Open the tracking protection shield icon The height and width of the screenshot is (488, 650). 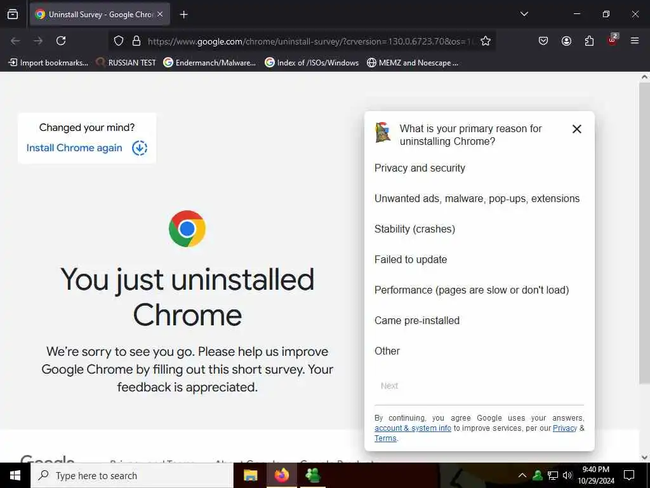[x=119, y=41]
